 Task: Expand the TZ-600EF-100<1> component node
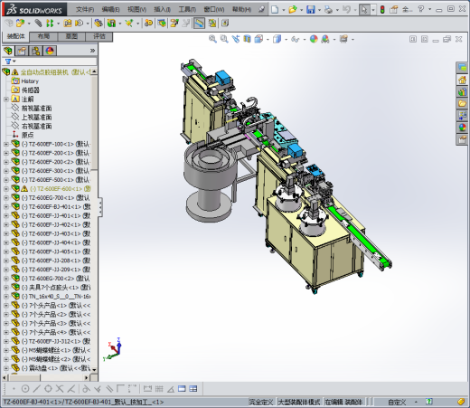(x=5, y=144)
